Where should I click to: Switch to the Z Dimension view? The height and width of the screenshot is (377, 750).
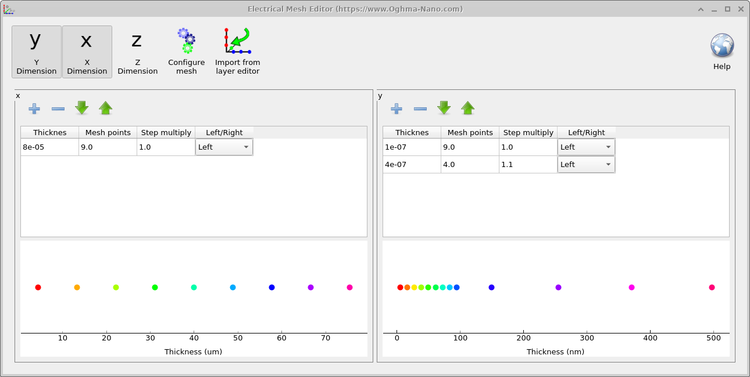click(x=137, y=52)
